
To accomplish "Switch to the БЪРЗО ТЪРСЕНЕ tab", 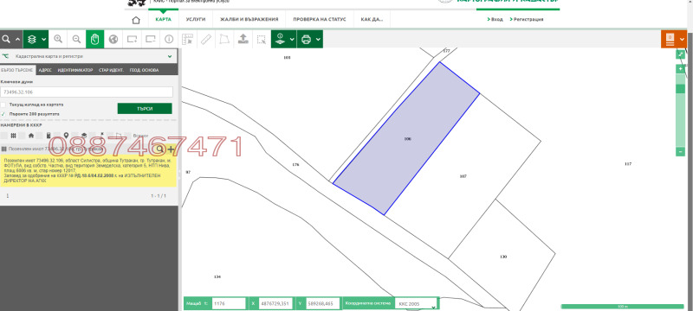I will pos(16,70).
